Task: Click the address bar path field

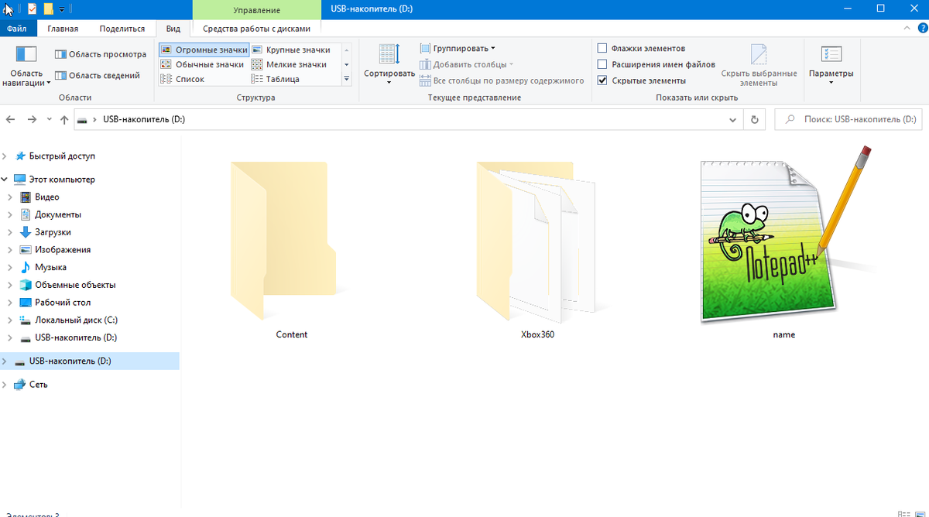Action: (x=408, y=120)
